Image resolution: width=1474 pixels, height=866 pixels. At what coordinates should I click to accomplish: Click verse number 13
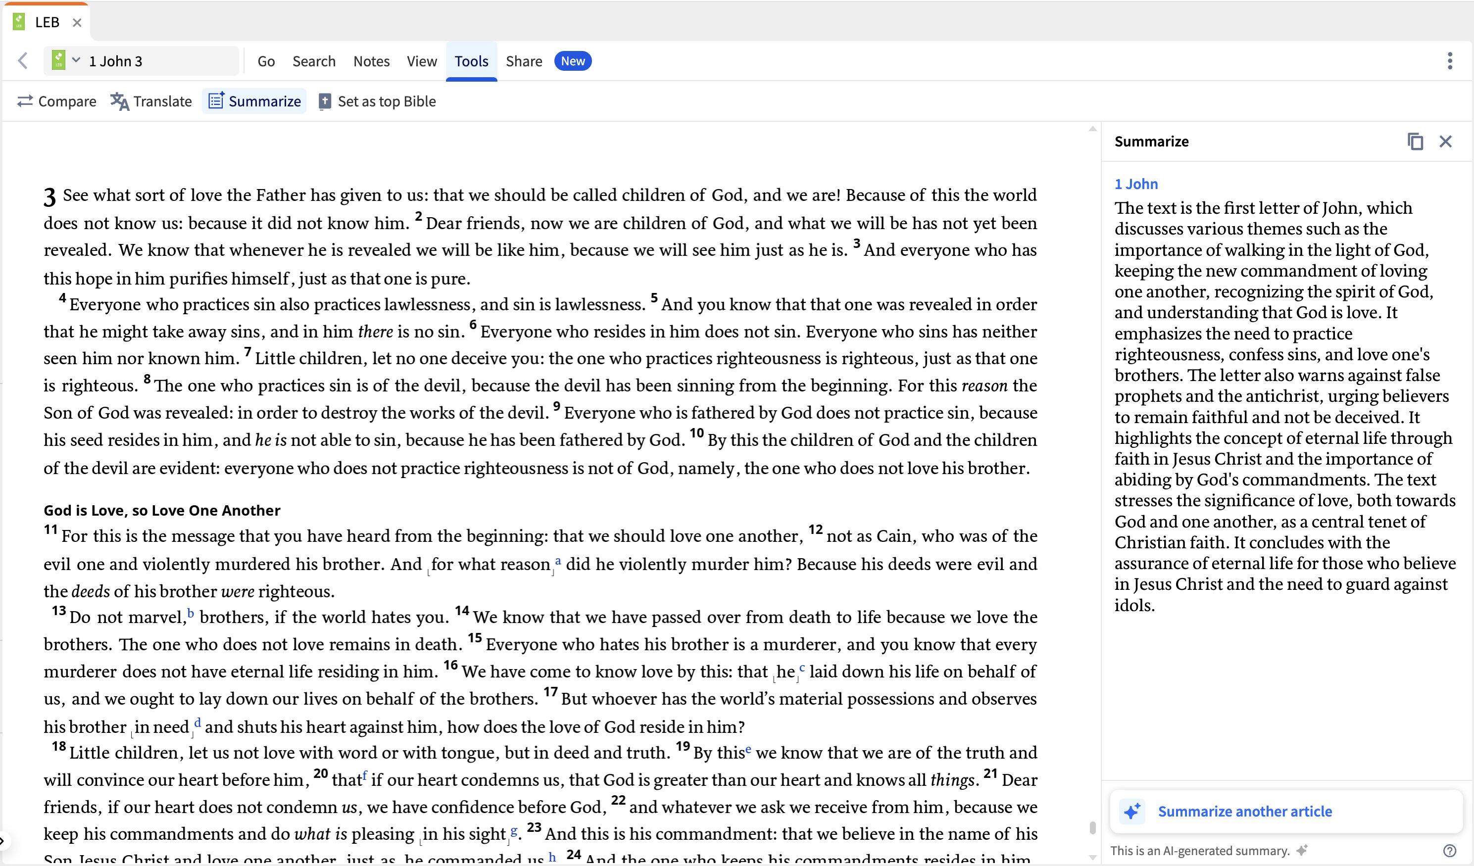58,611
